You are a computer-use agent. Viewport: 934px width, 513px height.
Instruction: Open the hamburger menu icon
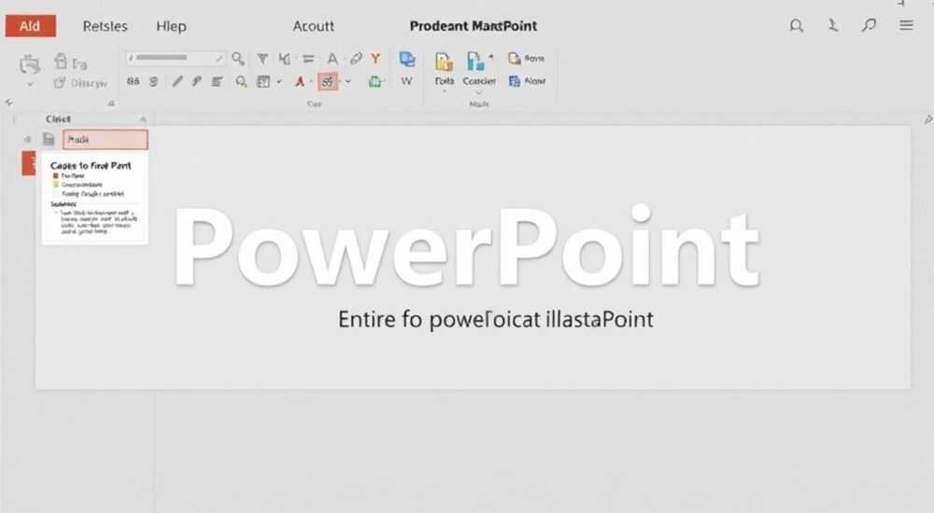click(906, 25)
